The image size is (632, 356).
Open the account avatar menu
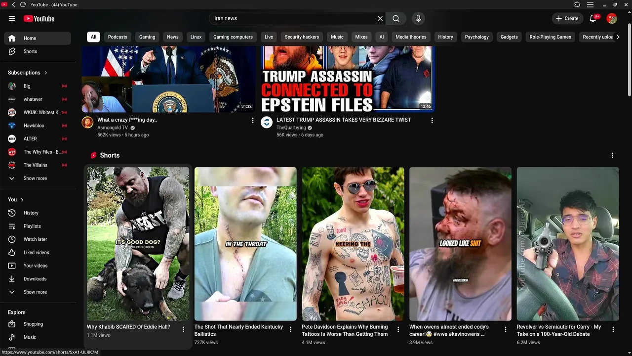tap(612, 18)
